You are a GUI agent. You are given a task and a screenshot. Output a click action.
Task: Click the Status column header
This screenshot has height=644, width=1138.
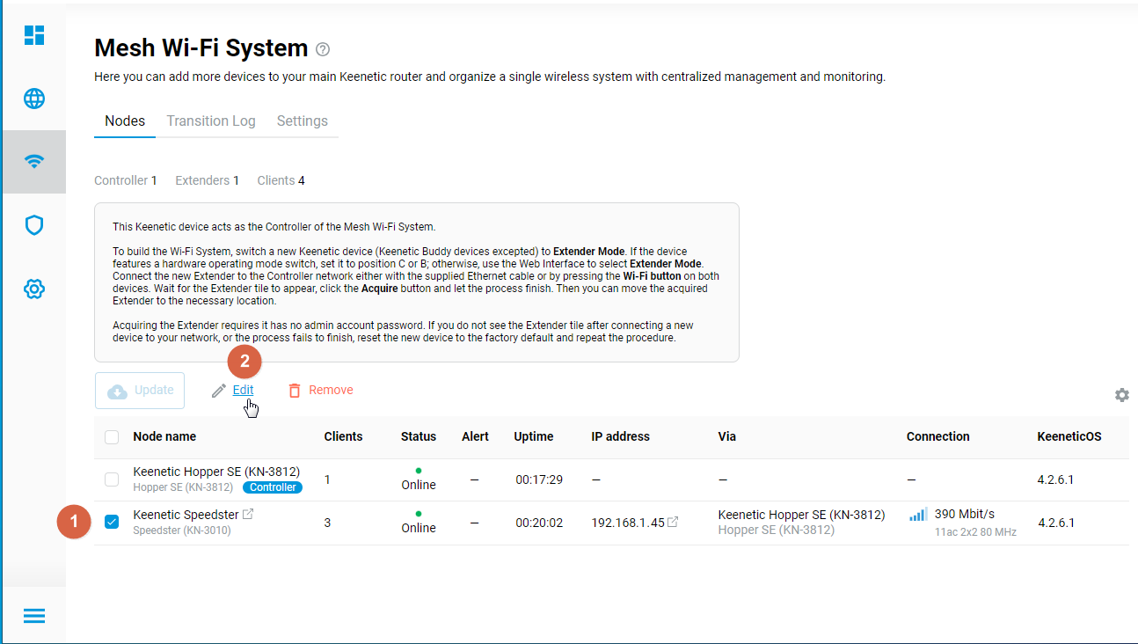(419, 436)
